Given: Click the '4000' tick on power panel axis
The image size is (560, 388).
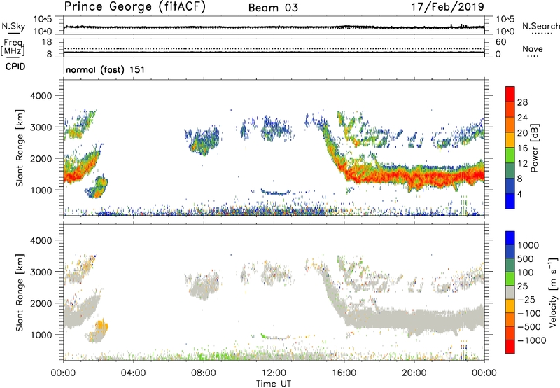Looking at the screenshot, I should click(x=41, y=96).
